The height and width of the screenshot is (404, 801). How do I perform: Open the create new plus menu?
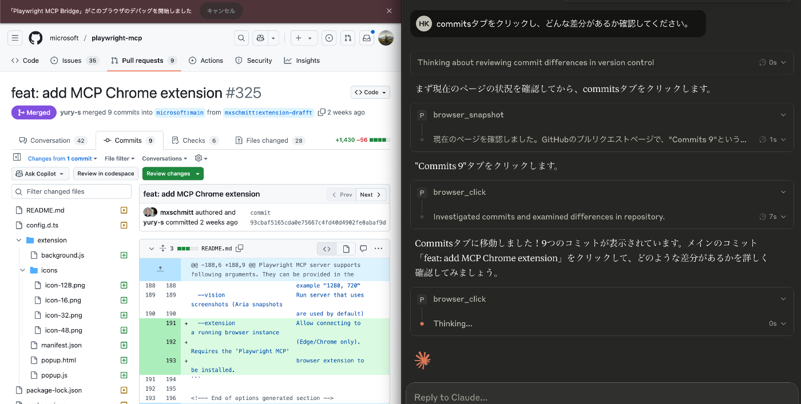[304, 38]
